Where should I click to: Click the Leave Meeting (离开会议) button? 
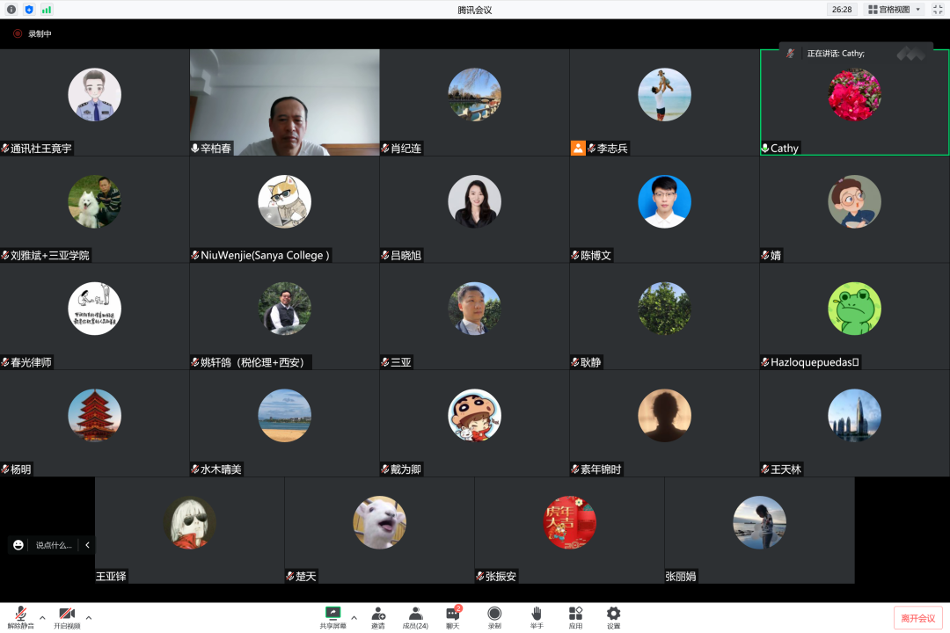(917, 618)
